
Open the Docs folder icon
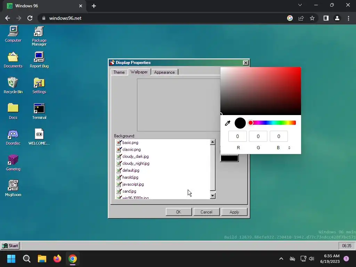(x=13, y=111)
